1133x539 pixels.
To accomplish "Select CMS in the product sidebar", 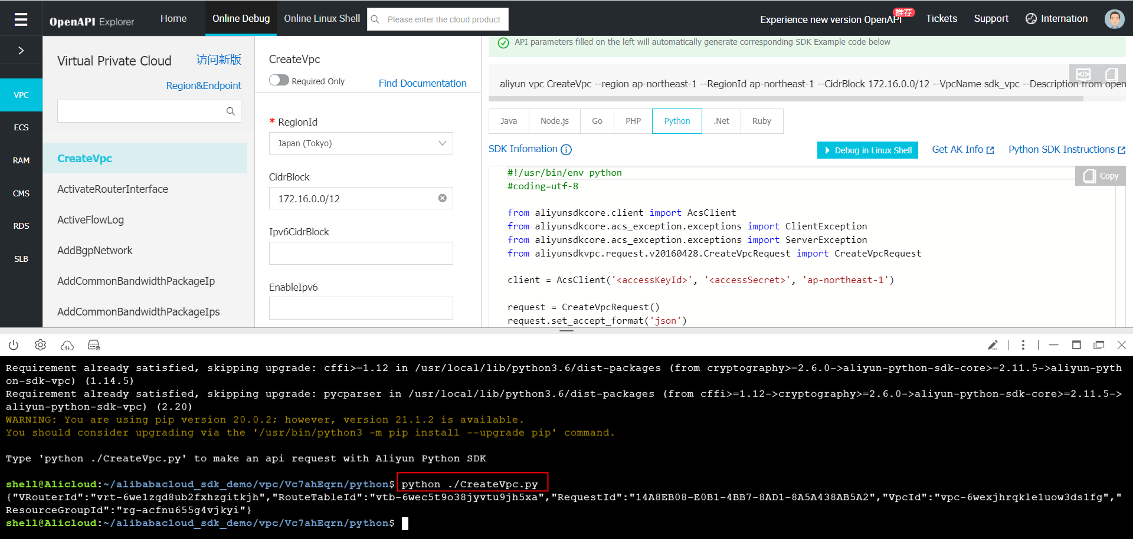I will coord(21,193).
